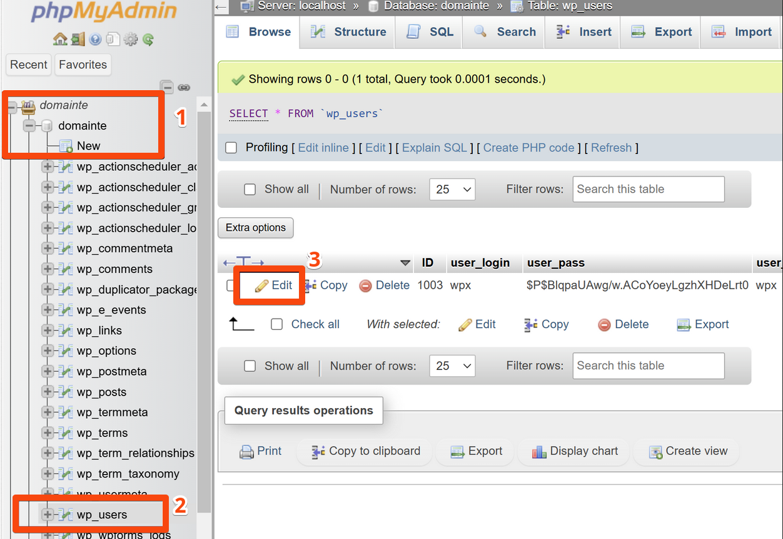Expand wp_postmeta table node
Image resolution: width=783 pixels, height=539 pixels.
coord(47,371)
